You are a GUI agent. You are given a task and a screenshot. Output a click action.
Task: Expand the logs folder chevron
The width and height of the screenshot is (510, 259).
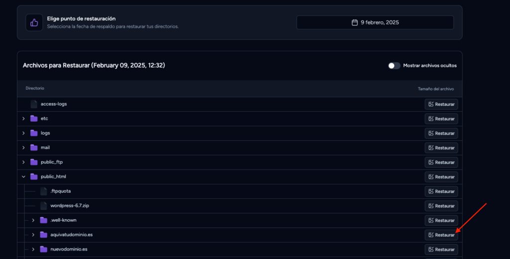coord(23,133)
